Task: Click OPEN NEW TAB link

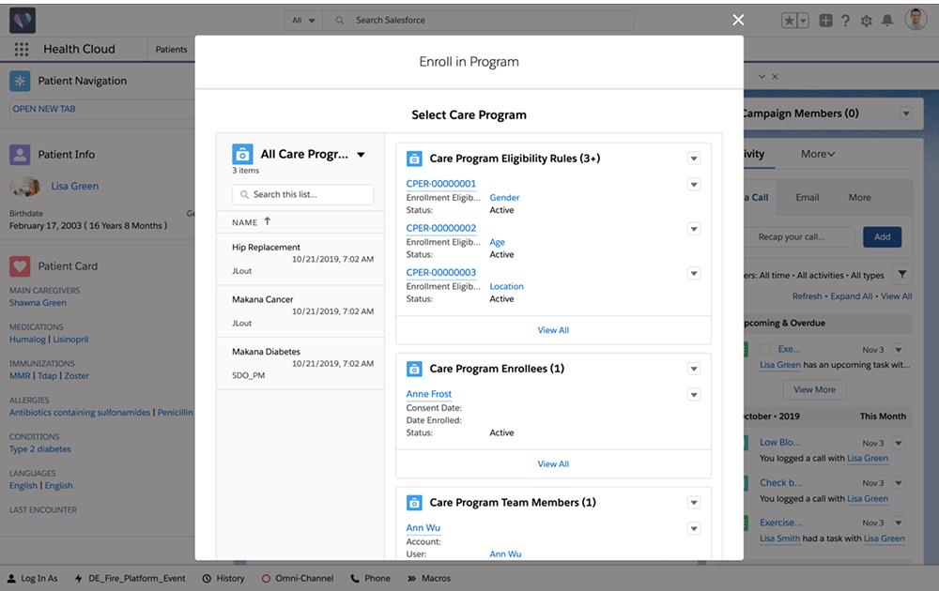Action: point(44,109)
